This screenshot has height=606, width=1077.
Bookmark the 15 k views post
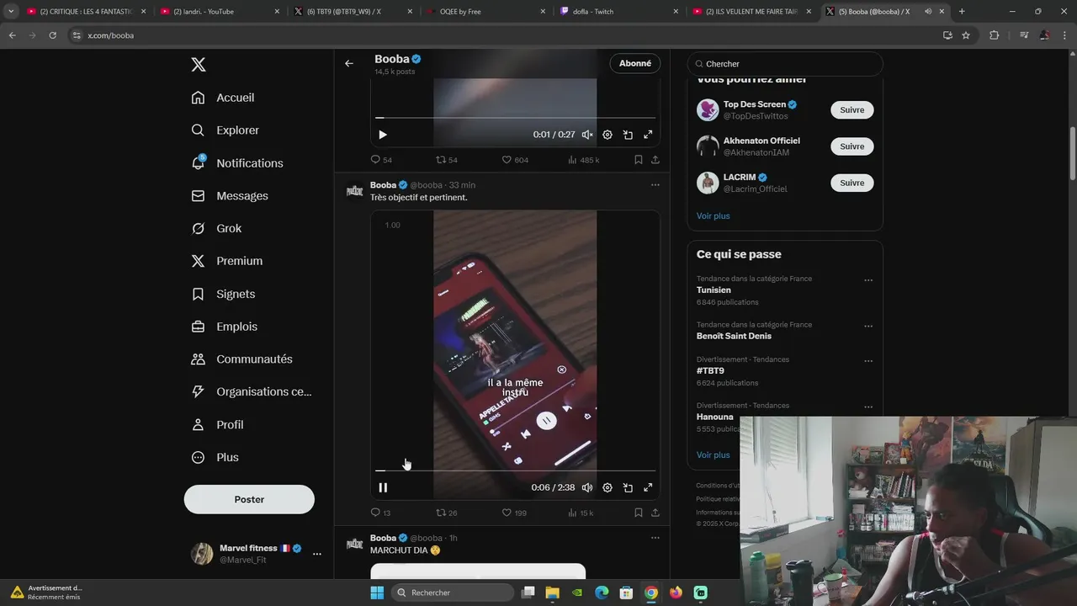[x=639, y=513]
